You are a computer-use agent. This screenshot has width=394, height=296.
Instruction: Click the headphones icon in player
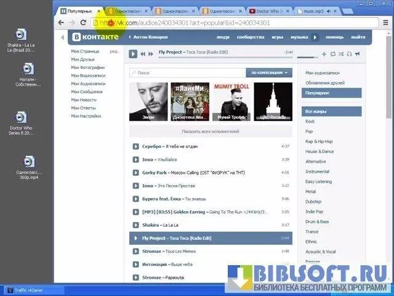coord(350,54)
